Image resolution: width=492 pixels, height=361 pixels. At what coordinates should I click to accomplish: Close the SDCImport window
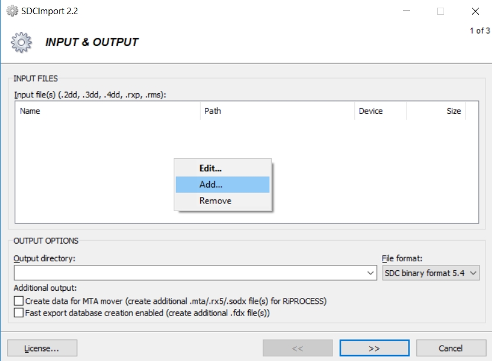pos(475,11)
